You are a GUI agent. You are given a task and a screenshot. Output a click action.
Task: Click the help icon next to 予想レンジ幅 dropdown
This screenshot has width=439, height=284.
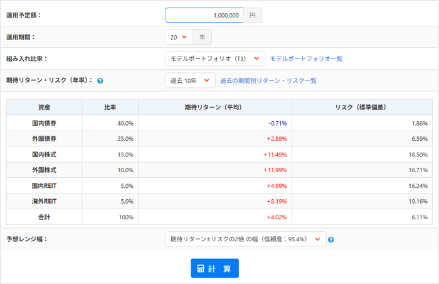331,239
